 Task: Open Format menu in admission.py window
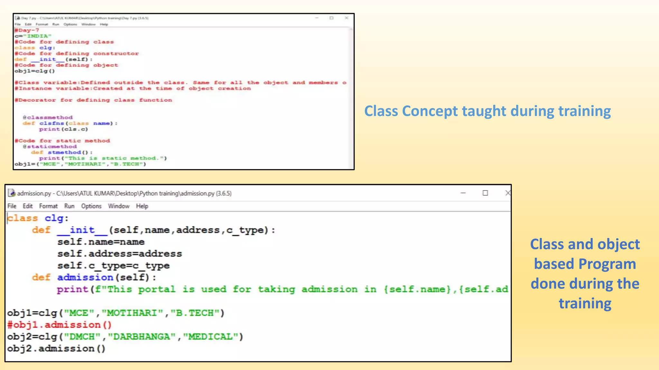[48, 206]
